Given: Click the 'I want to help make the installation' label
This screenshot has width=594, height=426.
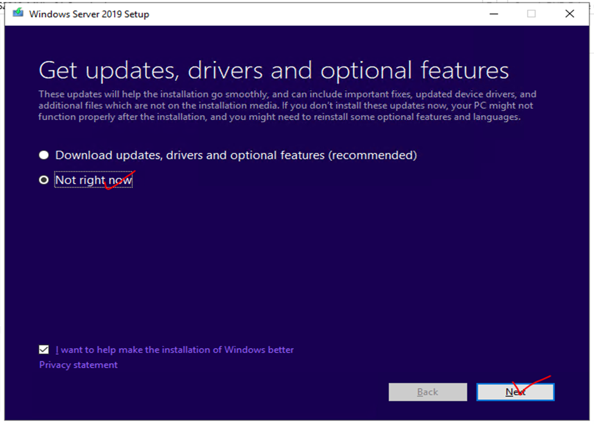Looking at the screenshot, I should [175, 349].
